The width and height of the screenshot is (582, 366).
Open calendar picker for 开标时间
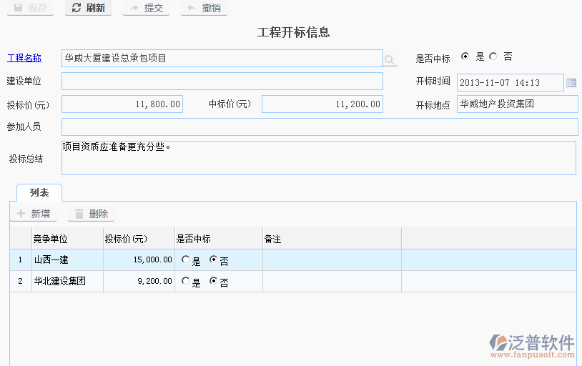pyautogui.click(x=571, y=83)
